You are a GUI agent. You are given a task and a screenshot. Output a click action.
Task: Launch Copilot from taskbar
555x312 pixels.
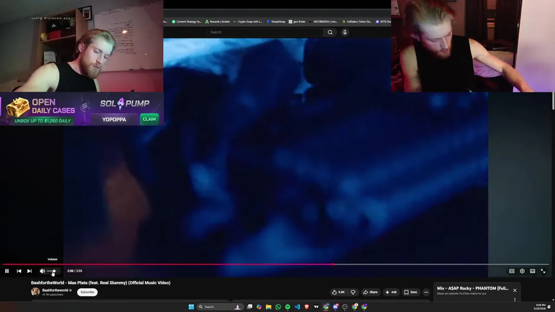point(259,307)
